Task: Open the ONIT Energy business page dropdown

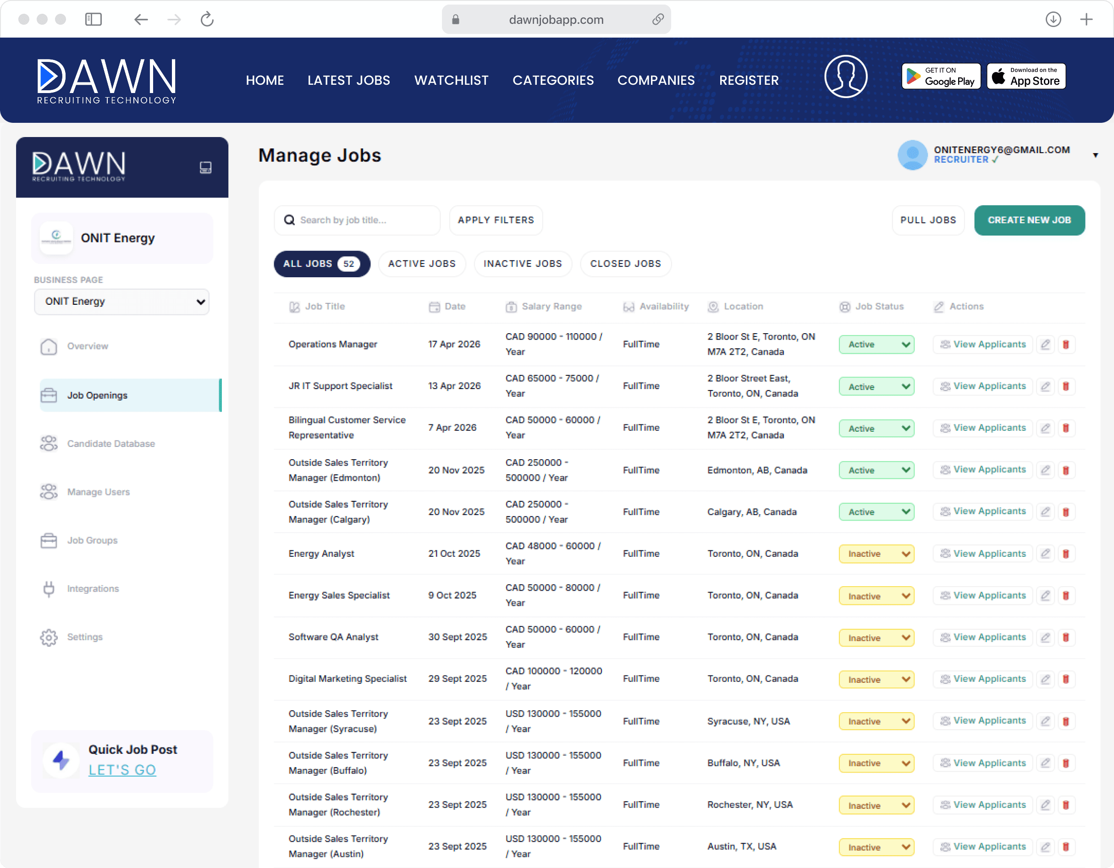Action: [121, 302]
